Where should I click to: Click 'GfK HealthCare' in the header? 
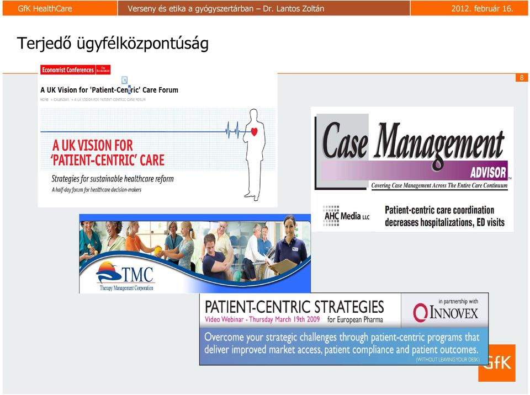(45, 8)
